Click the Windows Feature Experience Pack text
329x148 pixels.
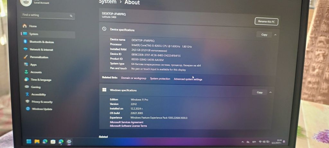click(x=159, y=118)
